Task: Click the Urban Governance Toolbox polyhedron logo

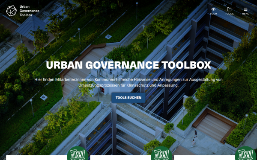Action: pyautogui.click(x=11, y=11)
